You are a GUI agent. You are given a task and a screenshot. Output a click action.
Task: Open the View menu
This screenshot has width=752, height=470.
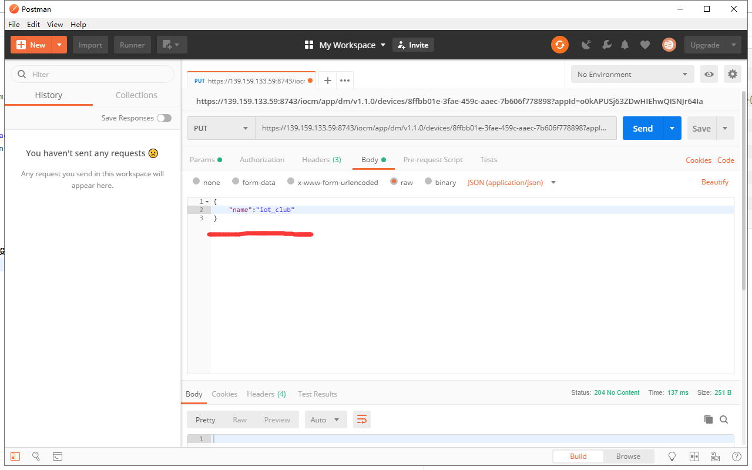click(x=55, y=24)
